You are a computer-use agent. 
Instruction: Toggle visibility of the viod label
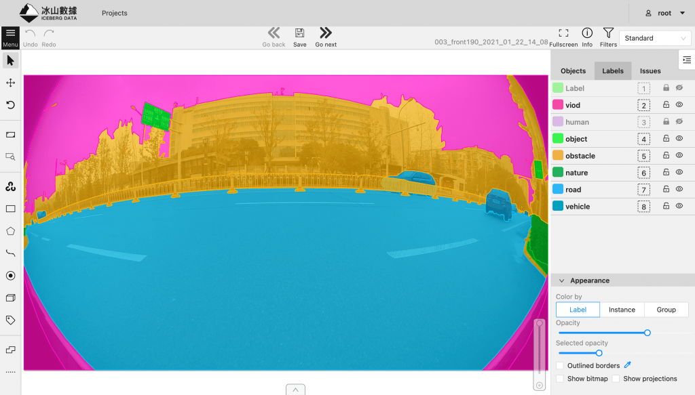pyautogui.click(x=679, y=105)
